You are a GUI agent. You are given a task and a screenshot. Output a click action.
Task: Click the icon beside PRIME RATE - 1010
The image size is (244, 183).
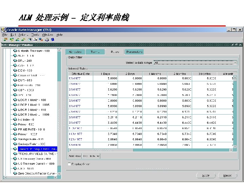[x=15, y=129]
